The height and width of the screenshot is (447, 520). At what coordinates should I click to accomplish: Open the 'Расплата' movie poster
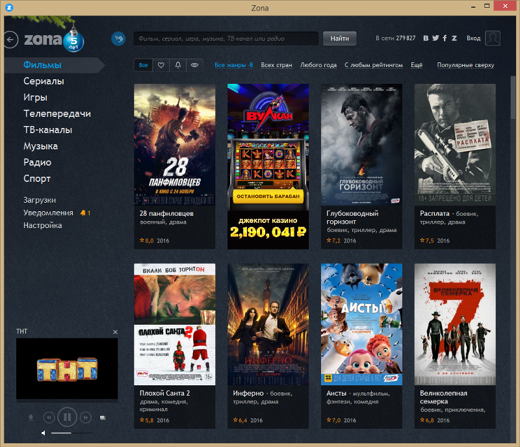[455, 145]
